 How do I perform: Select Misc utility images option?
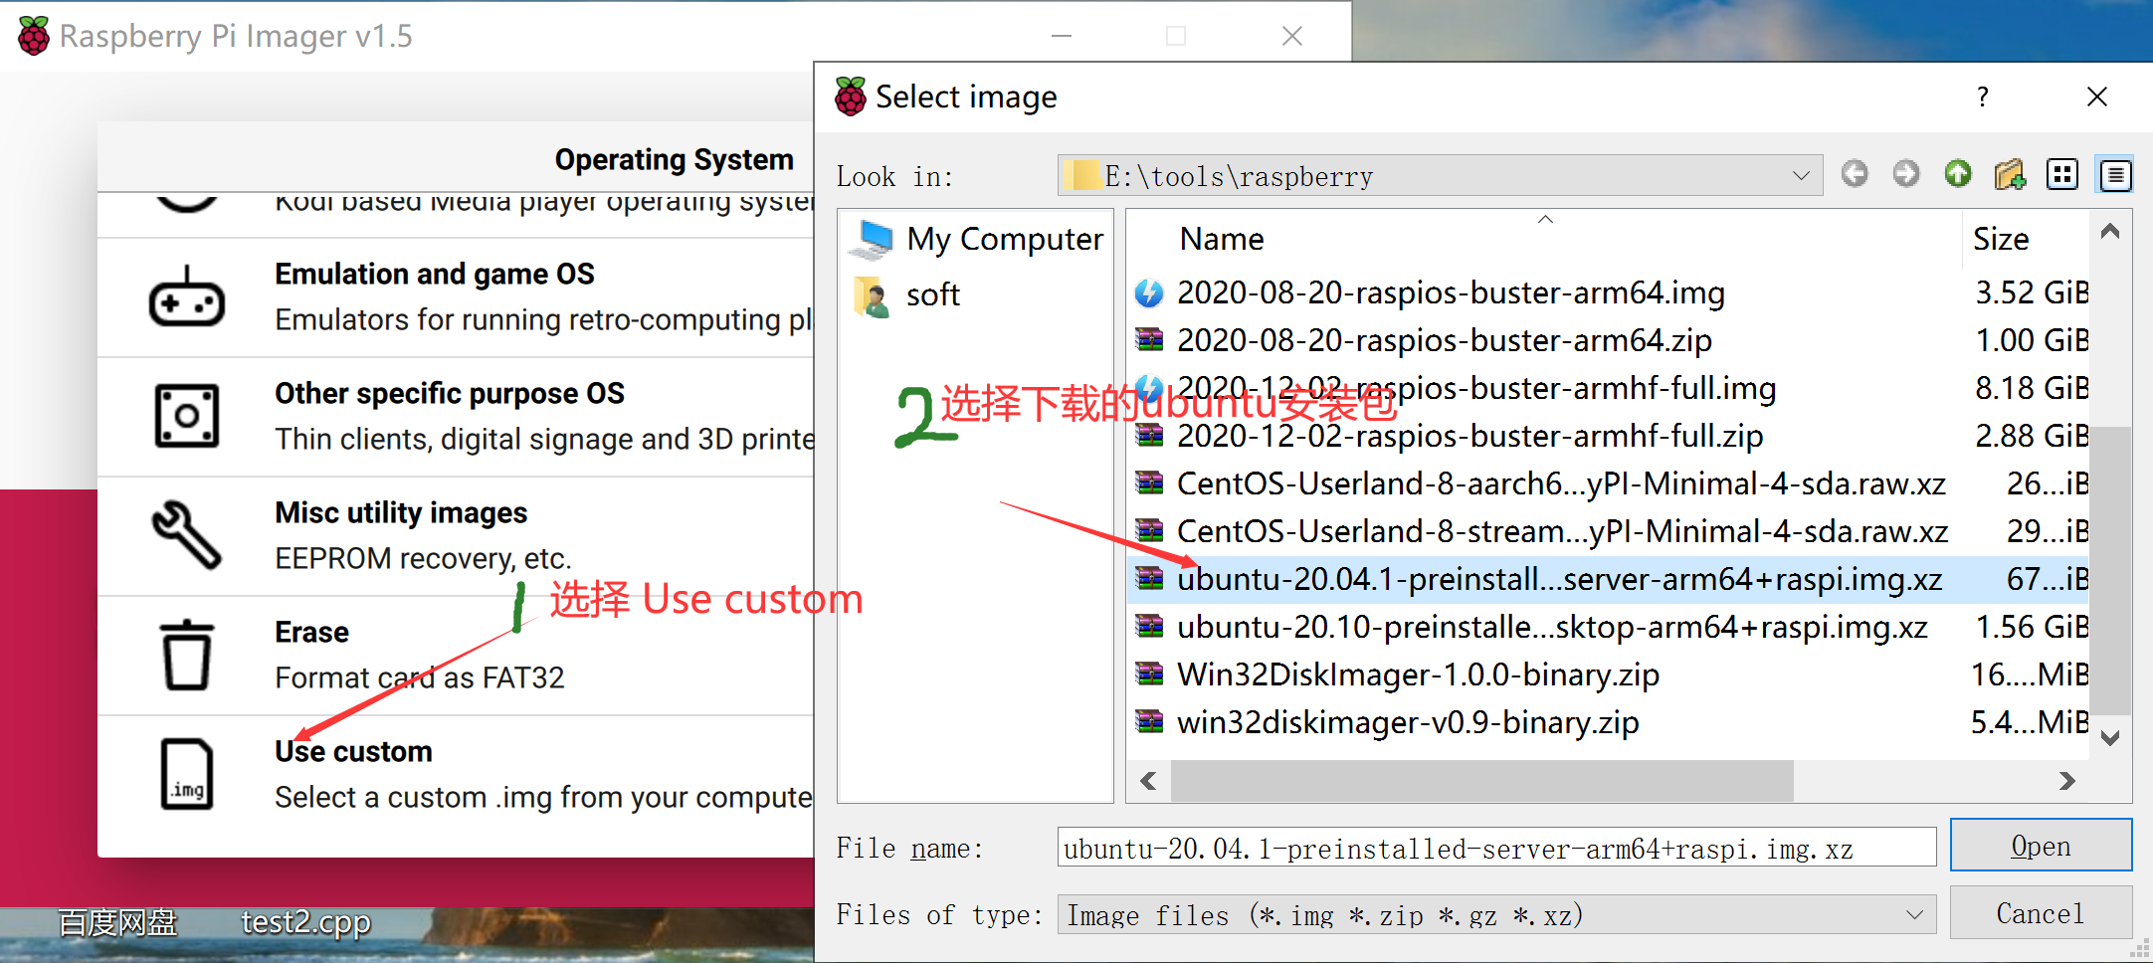(457, 536)
